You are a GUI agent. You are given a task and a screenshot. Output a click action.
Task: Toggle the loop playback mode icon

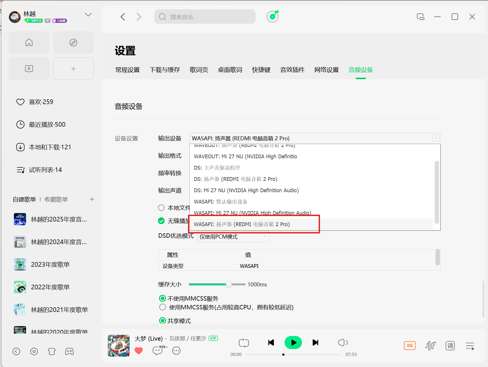(244, 343)
